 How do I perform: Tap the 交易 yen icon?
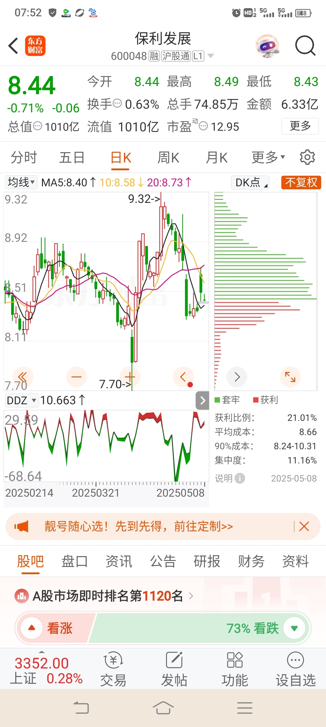point(113,660)
